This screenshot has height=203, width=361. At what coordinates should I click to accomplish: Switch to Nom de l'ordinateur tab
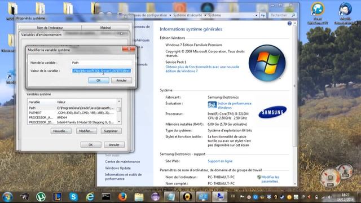pyautogui.click(x=50, y=28)
